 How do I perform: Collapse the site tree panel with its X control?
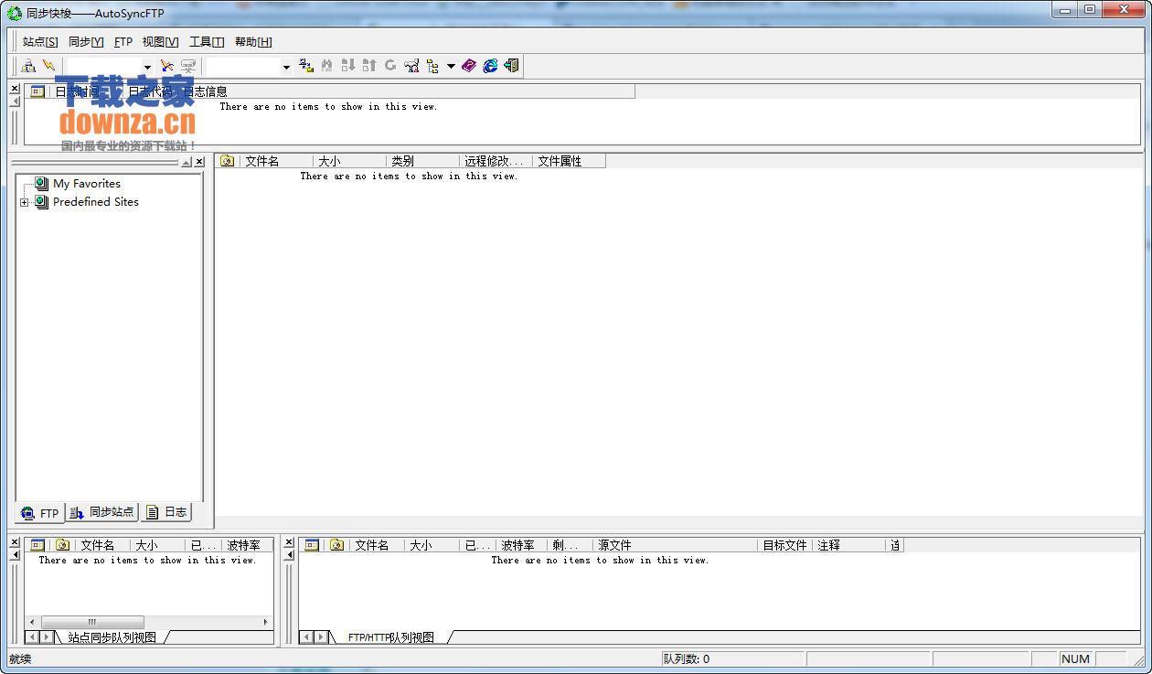point(199,161)
